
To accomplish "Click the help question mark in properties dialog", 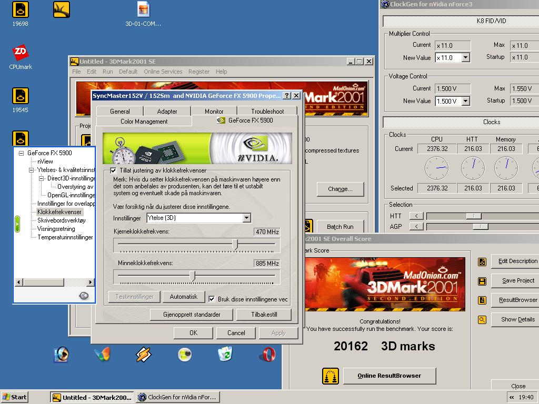I will point(287,96).
